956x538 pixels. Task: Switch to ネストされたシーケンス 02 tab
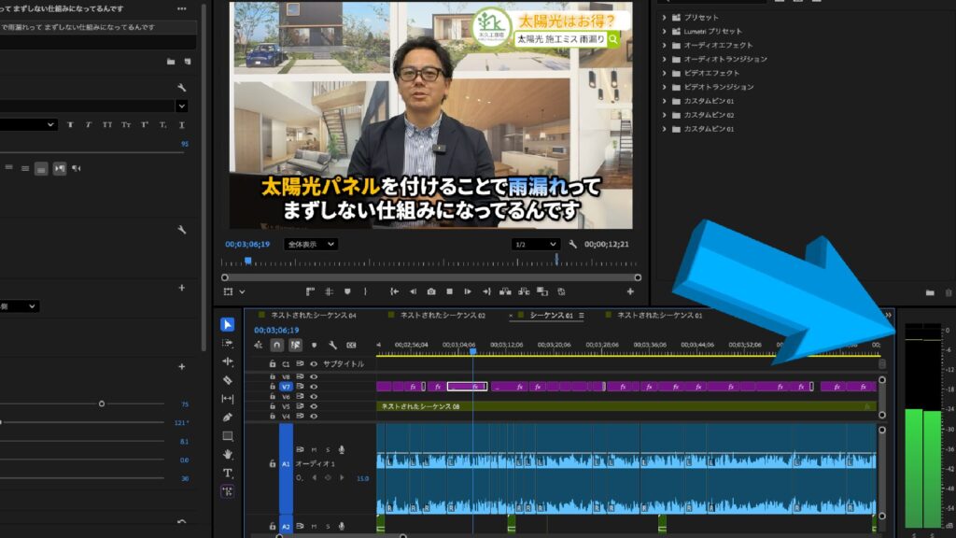click(x=443, y=316)
